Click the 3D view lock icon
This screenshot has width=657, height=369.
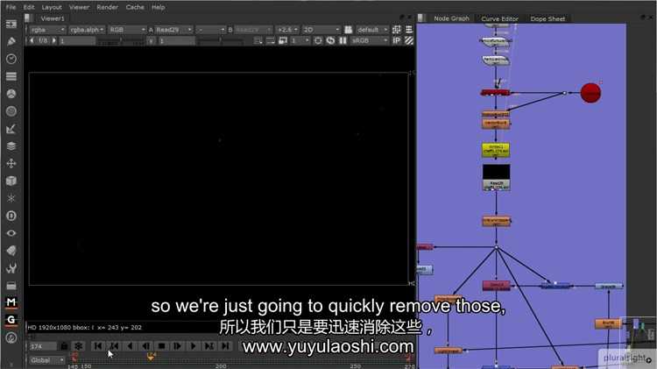[348, 30]
